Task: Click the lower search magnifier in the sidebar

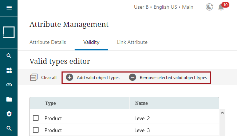Action: [x=9, y=128]
